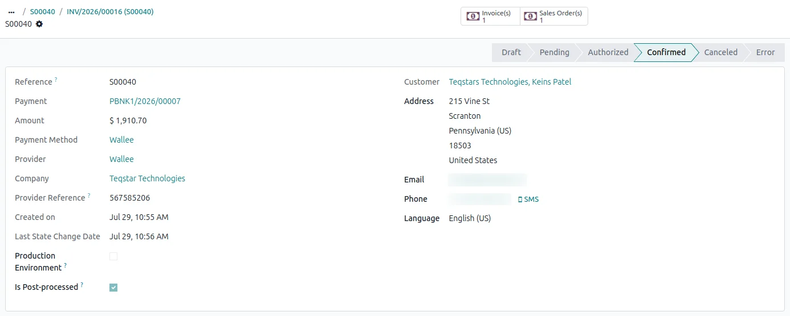Open the Provider Reference help tooltip
Screen dimensions: 790x316
pyautogui.click(x=89, y=196)
